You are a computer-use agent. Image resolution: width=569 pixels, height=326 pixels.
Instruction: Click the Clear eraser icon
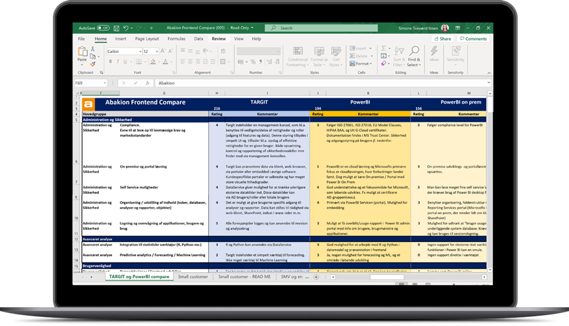pos(383,63)
